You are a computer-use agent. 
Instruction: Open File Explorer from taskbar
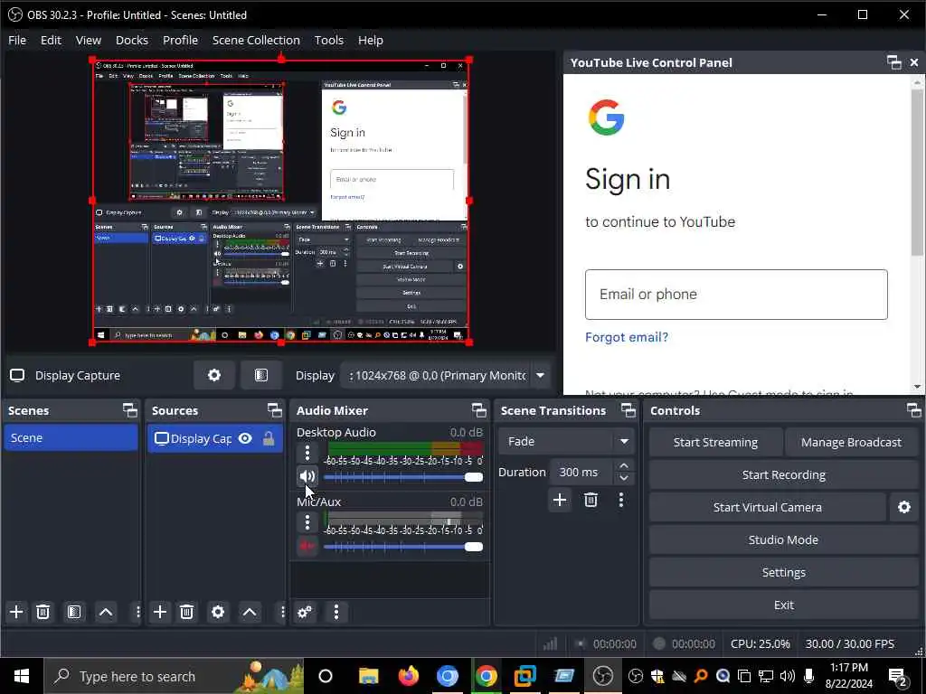point(369,676)
